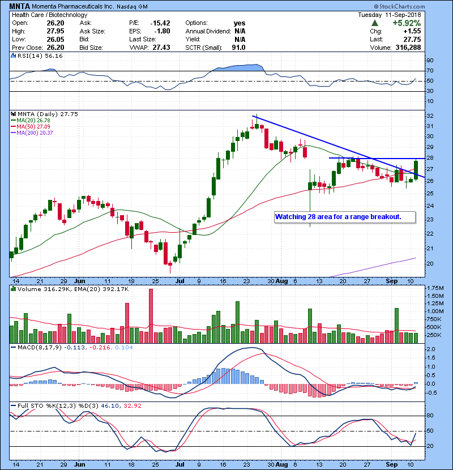Click the Chg value +1.55
Image resolution: width=453 pixels, height=470 pixels.
coord(412,31)
